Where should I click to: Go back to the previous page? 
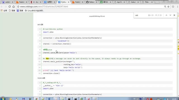pyautogui.click(x=2, y=7)
